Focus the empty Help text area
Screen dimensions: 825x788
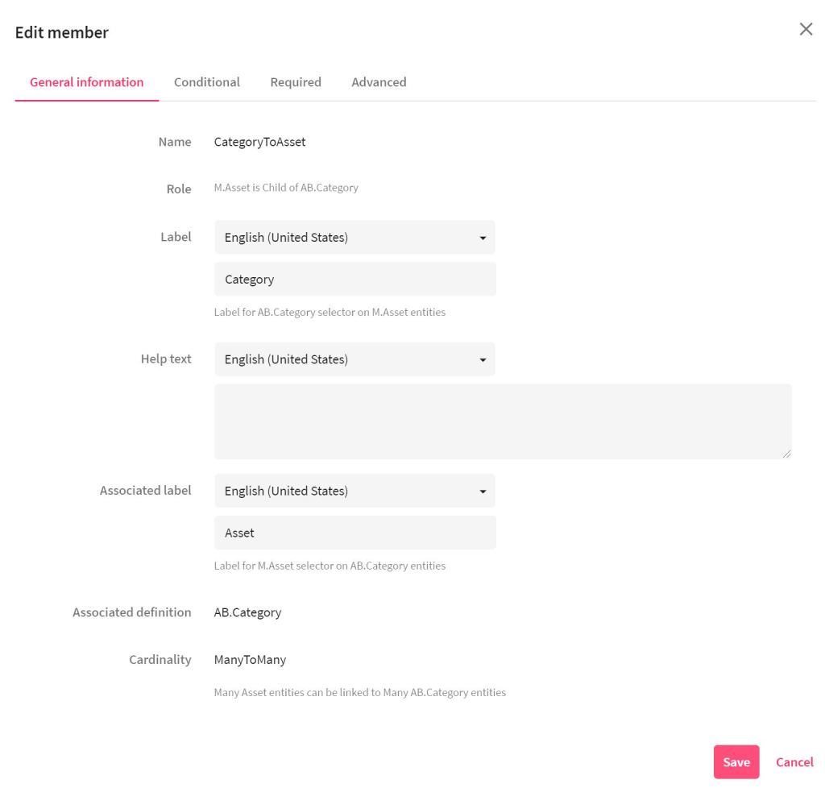pos(503,421)
